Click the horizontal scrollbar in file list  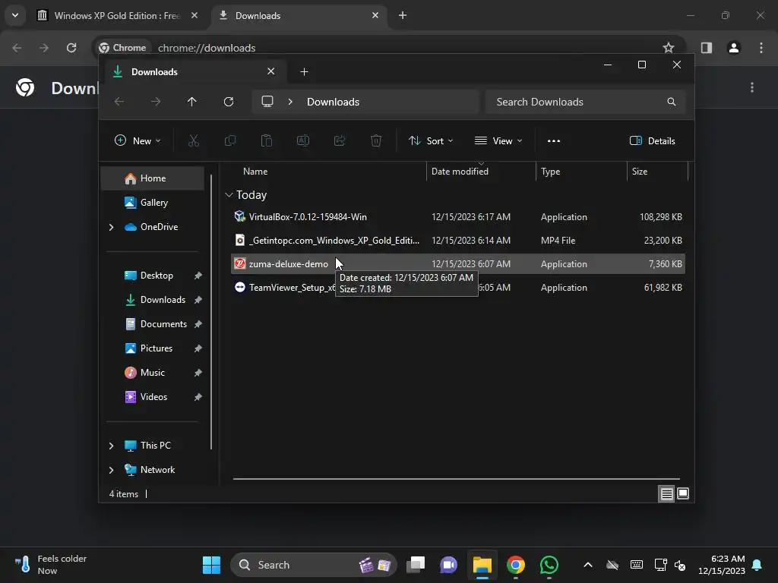point(456,479)
